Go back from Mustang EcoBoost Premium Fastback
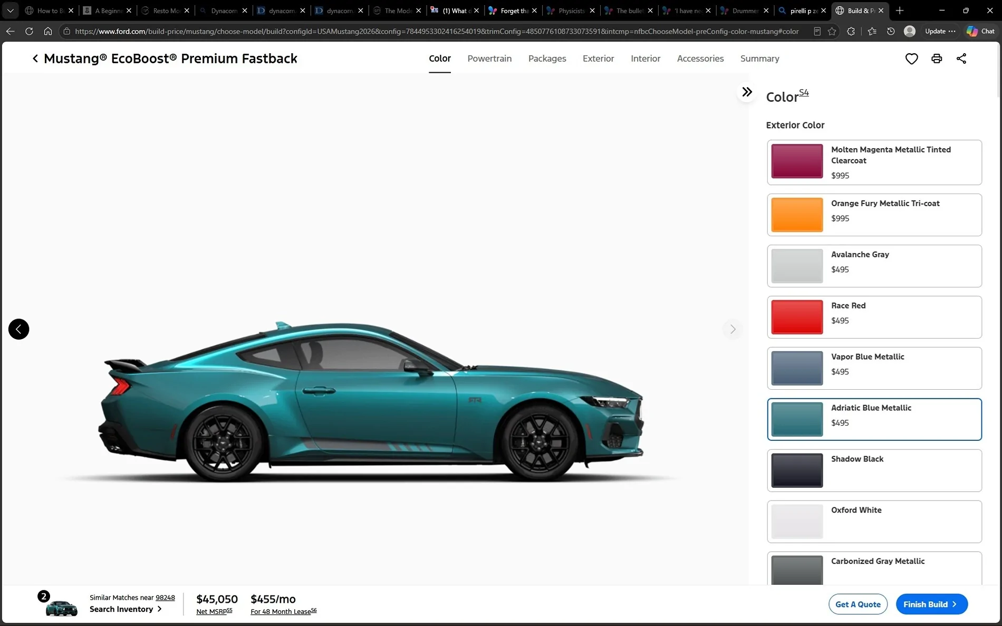The width and height of the screenshot is (1002, 626). pos(35,59)
